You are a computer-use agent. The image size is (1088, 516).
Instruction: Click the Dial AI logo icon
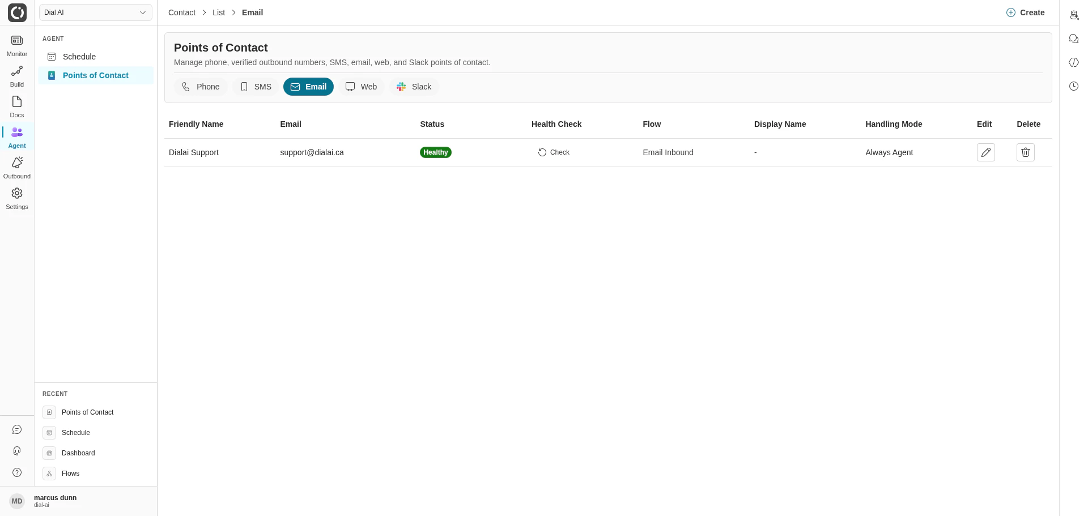tap(17, 12)
